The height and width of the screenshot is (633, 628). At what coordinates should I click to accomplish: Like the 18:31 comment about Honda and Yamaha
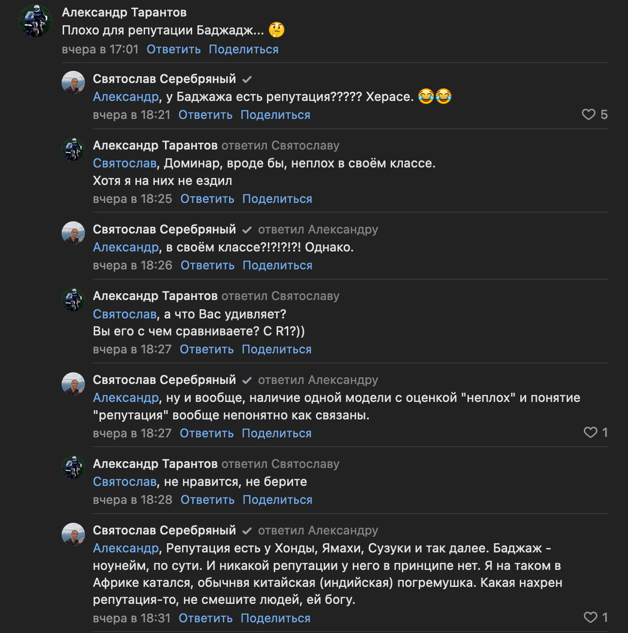(590, 617)
